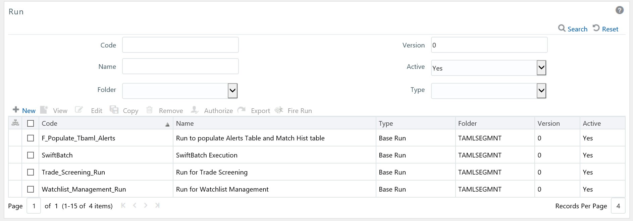Click the Copy icon in toolbar
The height and width of the screenshot is (221, 633).
(114, 110)
